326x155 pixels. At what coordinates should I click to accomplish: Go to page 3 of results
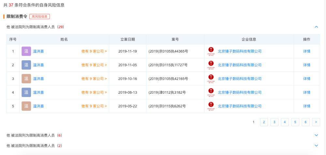coord(274,122)
